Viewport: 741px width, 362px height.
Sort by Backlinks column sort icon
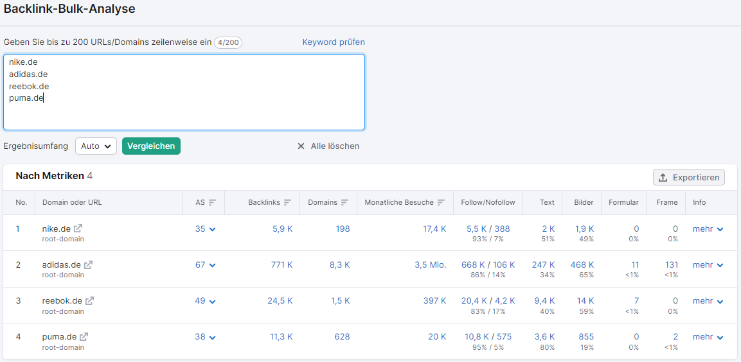[288, 202]
